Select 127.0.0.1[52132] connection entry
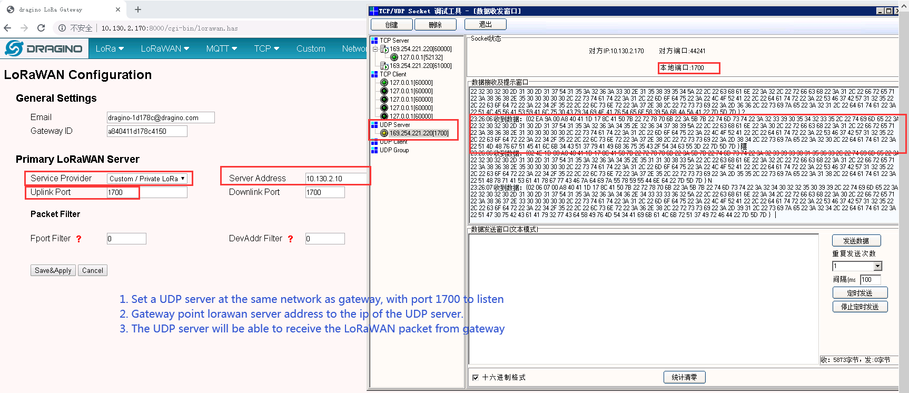 pos(421,57)
